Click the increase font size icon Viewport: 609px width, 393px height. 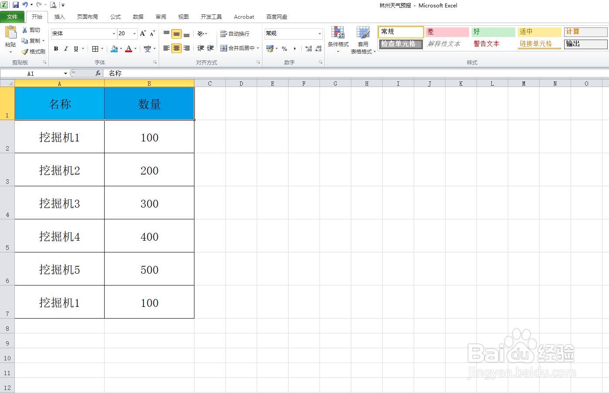pos(143,34)
